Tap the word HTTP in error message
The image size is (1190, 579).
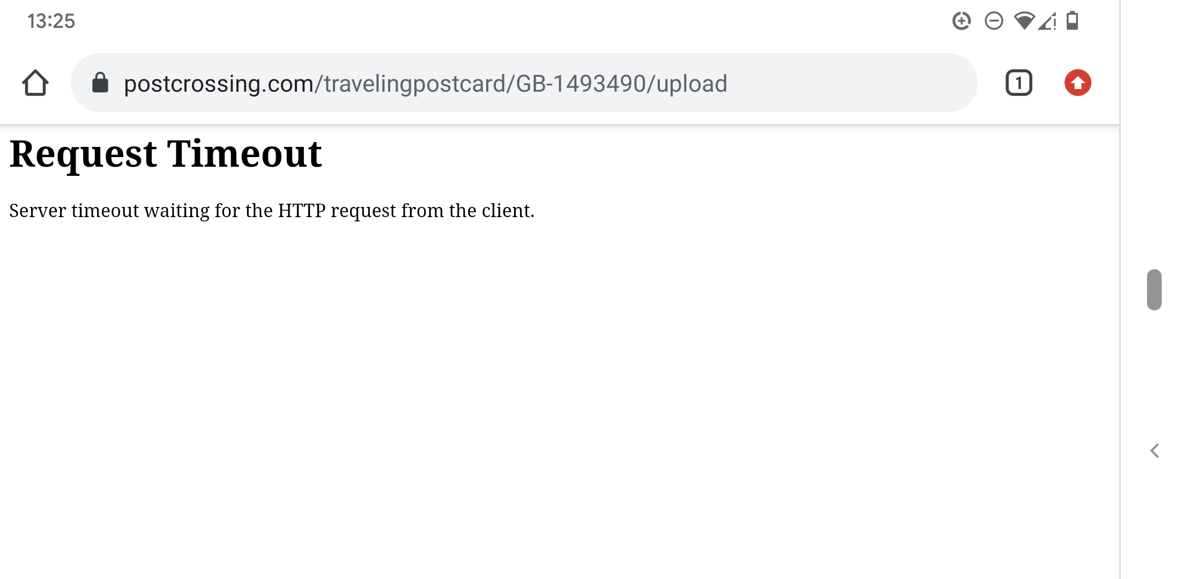(301, 210)
